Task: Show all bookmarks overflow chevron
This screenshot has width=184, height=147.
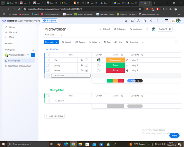Action: [179, 14]
